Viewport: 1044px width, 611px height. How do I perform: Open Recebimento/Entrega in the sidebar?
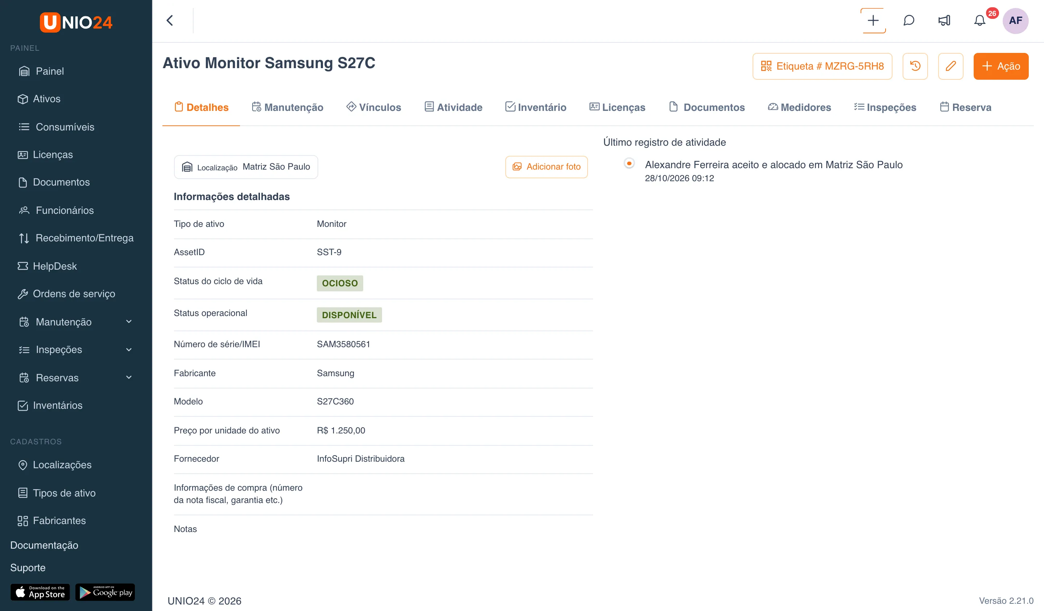coord(76,238)
